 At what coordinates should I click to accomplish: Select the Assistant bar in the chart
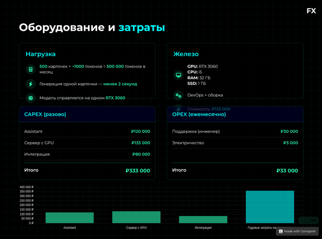69,217
